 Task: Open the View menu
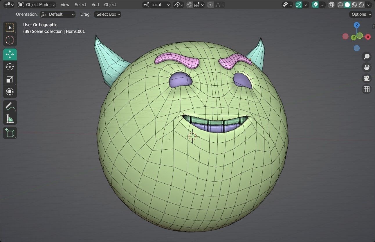tap(65, 5)
